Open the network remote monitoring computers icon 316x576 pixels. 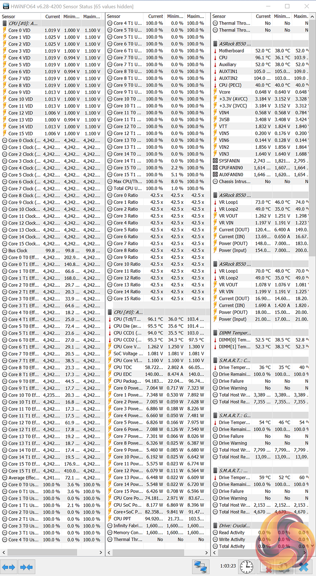[x=200, y=567]
